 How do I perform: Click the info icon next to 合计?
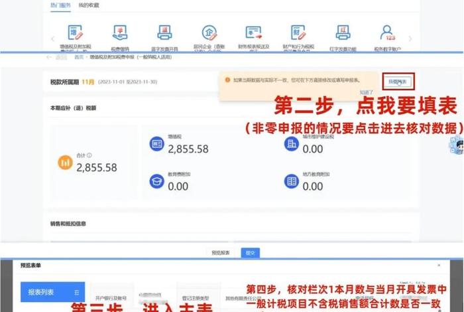(89, 155)
